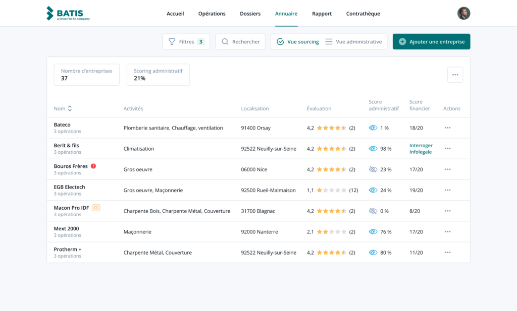Click the plus icon in Ajouter une entreprise
Screen dimensions: 517x311
402,42
